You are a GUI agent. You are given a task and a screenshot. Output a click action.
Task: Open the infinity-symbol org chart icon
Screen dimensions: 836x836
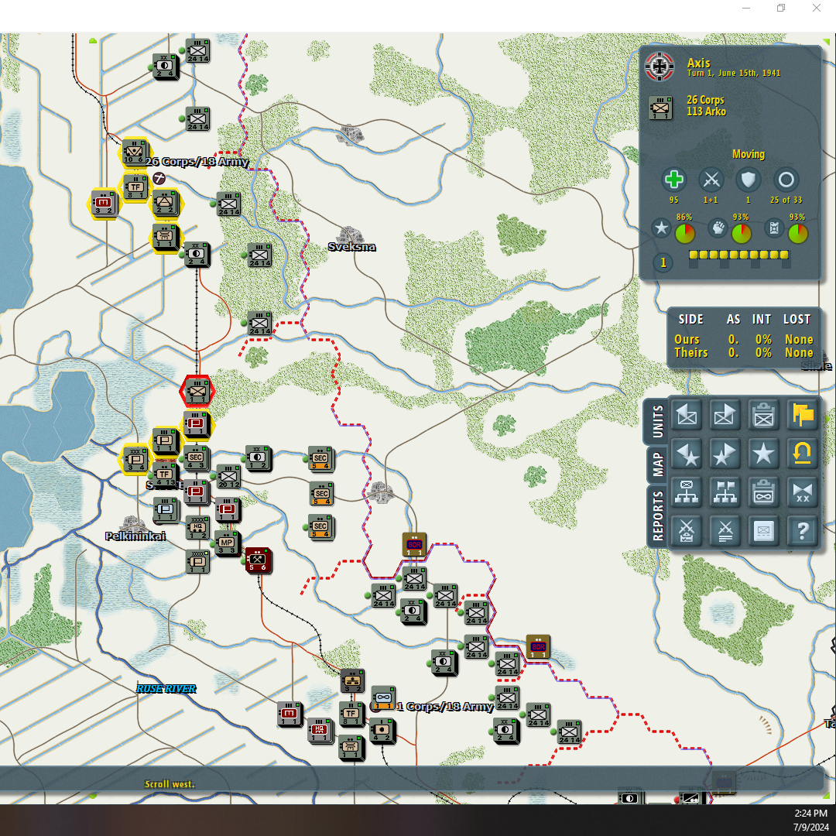(x=686, y=492)
